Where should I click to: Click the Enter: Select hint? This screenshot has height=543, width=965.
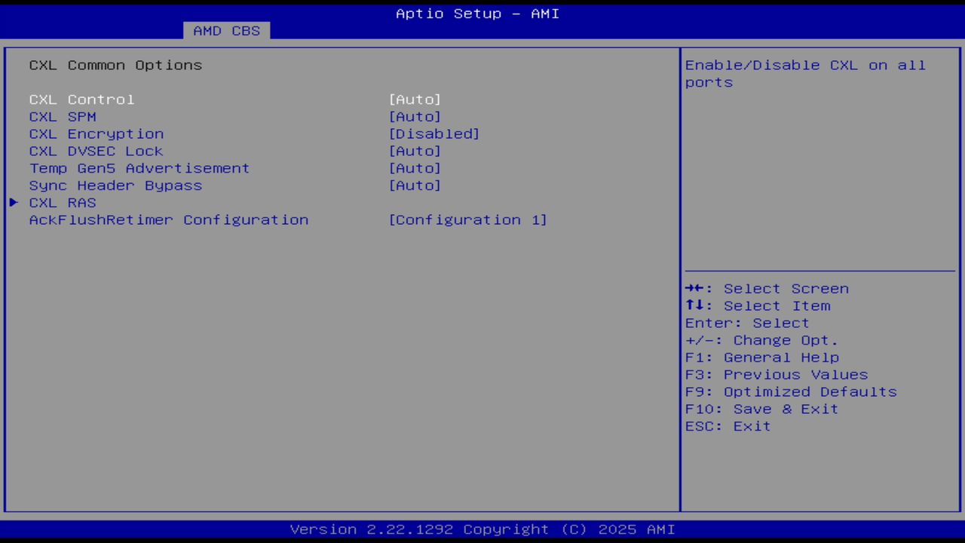[747, 324]
